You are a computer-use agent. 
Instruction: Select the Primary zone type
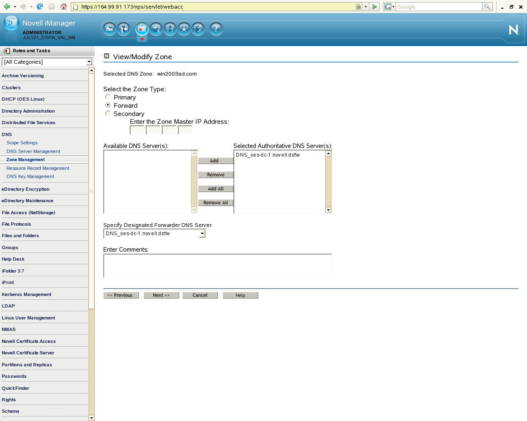[108, 97]
